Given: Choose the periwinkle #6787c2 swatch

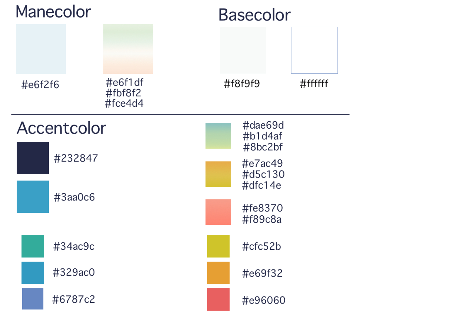Looking at the screenshot, I should point(33,299).
